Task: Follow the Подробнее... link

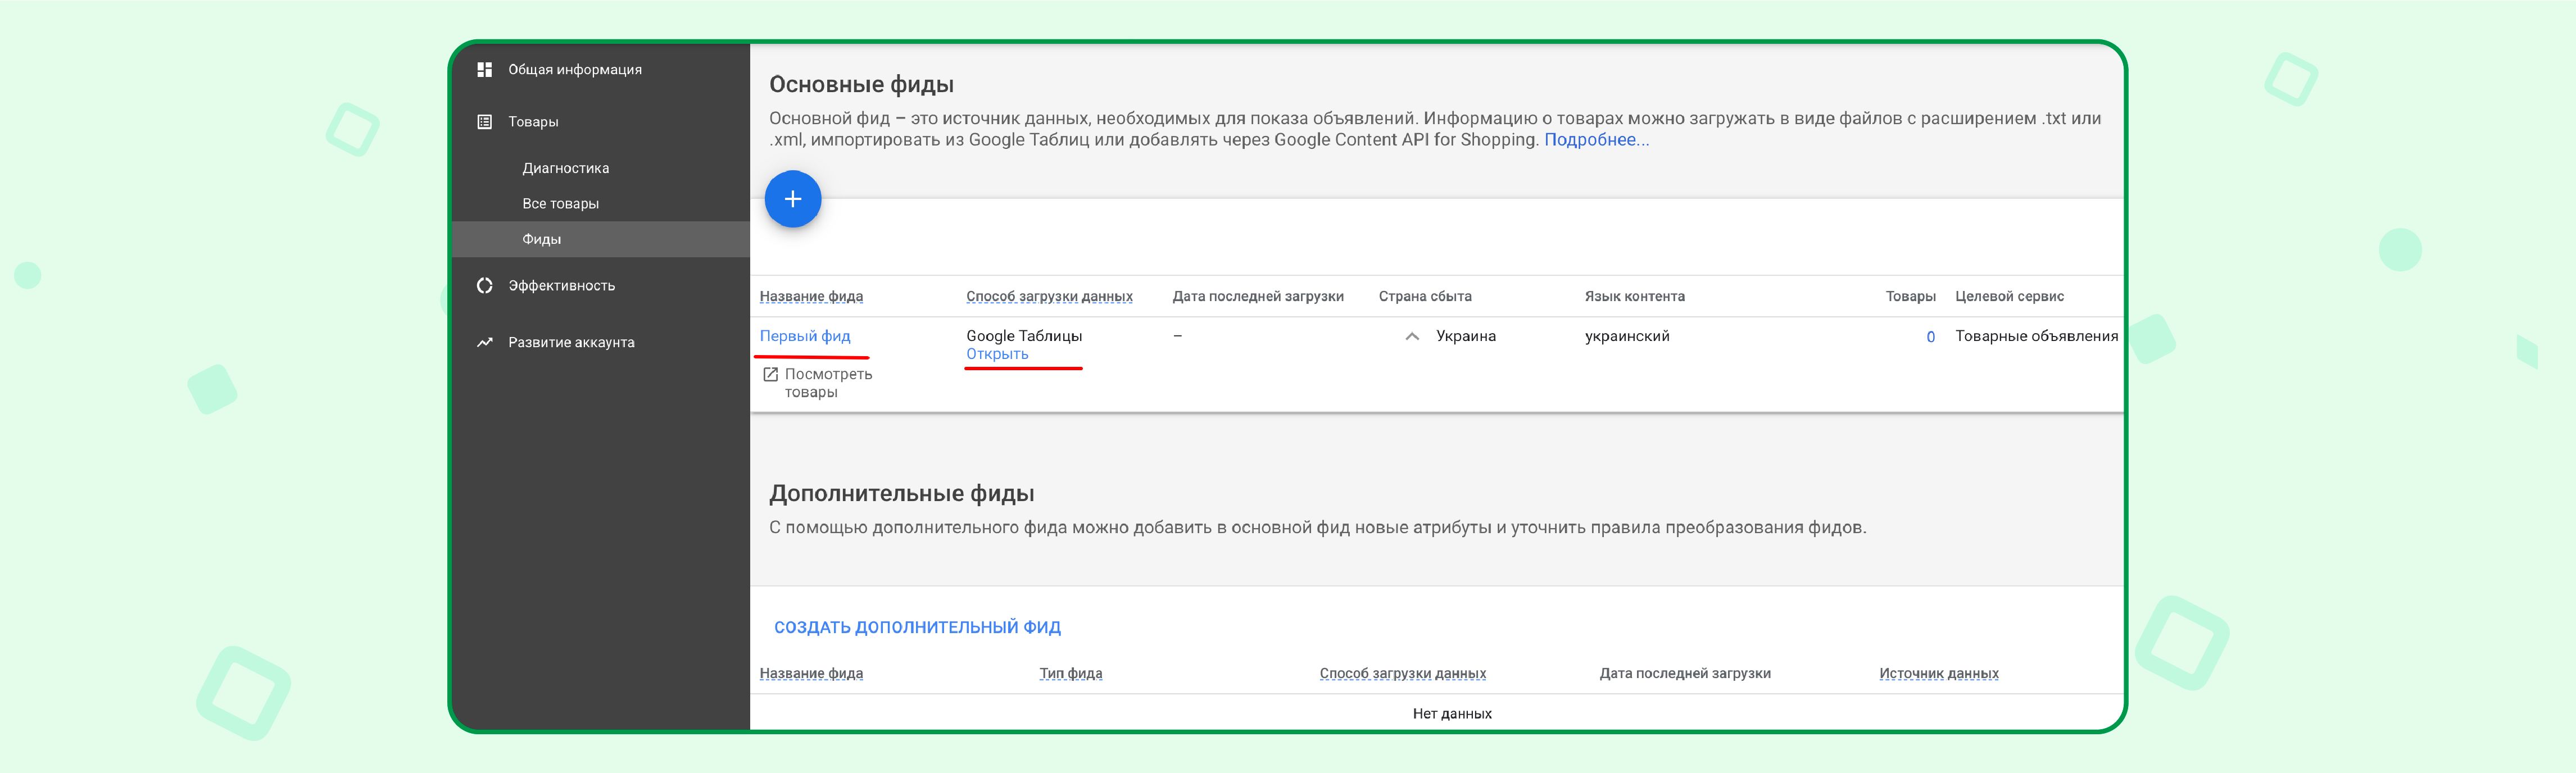Action: 1596,140
